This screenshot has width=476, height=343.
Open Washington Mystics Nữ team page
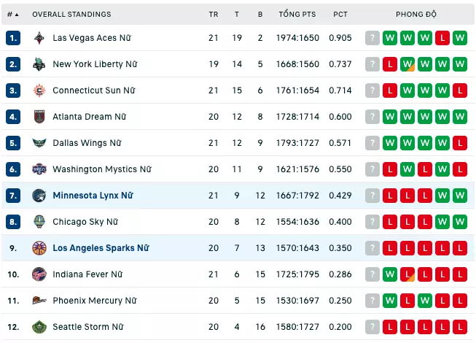(x=102, y=169)
